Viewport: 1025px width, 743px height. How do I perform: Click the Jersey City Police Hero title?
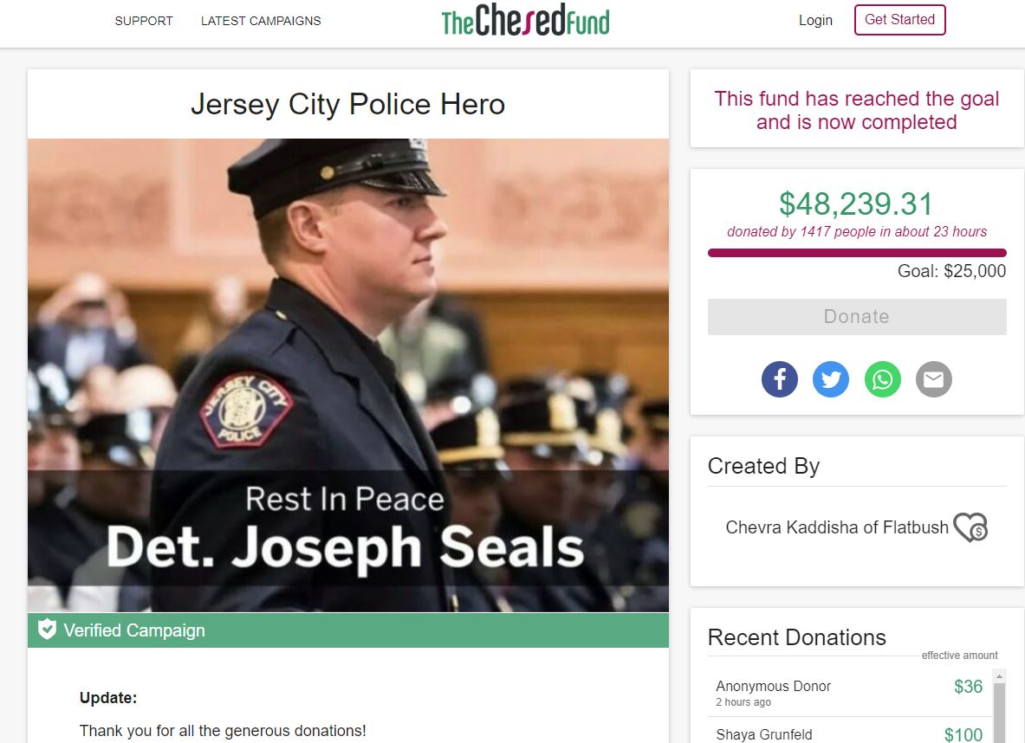(347, 104)
